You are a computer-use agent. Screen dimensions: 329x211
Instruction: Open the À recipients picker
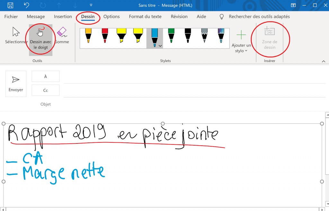pos(46,76)
